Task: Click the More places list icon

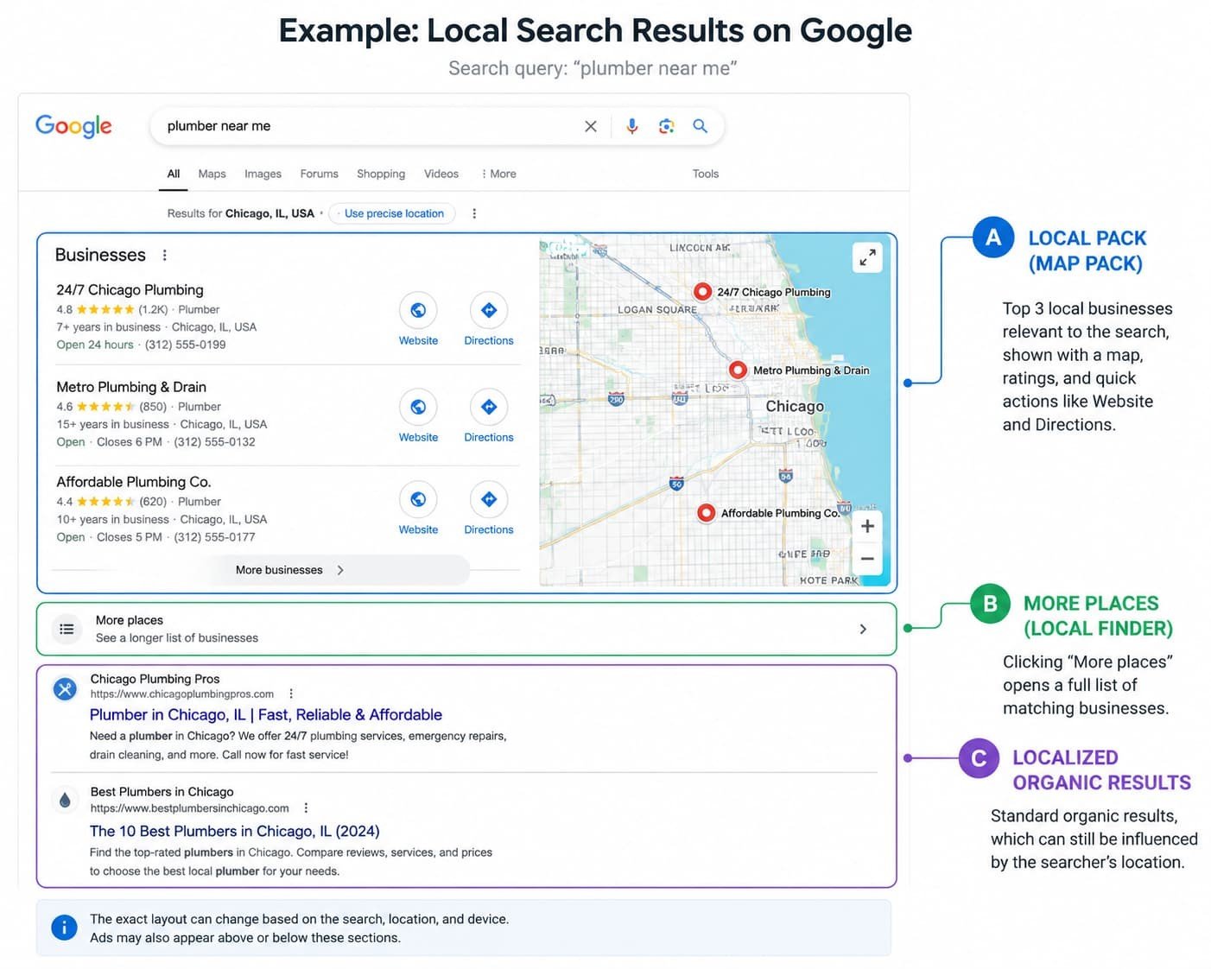Action: tap(67, 629)
